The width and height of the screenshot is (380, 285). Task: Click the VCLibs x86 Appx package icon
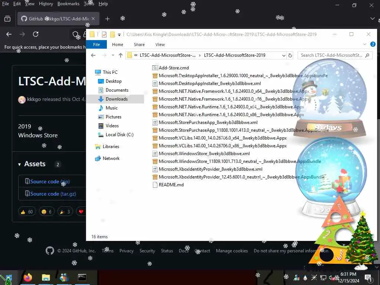155,146
